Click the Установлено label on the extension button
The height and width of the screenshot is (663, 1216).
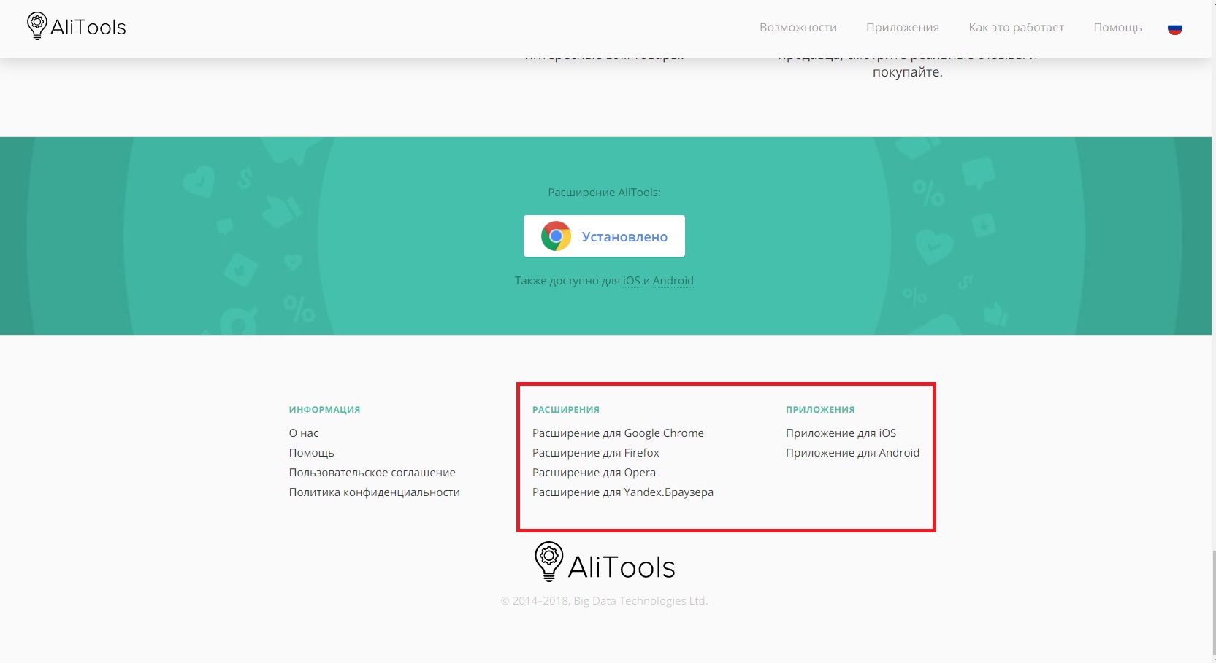pyautogui.click(x=624, y=237)
